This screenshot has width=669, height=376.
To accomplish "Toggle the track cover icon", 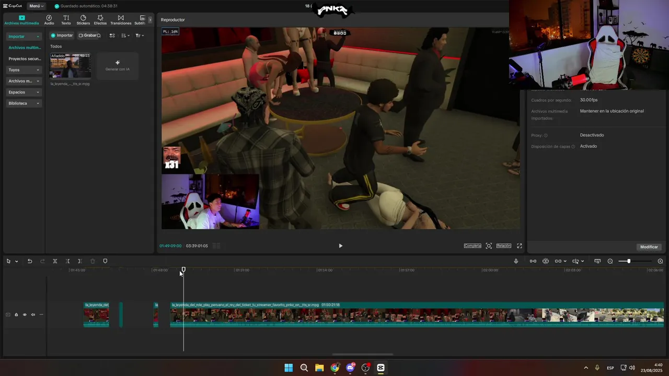I will click(x=8, y=314).
